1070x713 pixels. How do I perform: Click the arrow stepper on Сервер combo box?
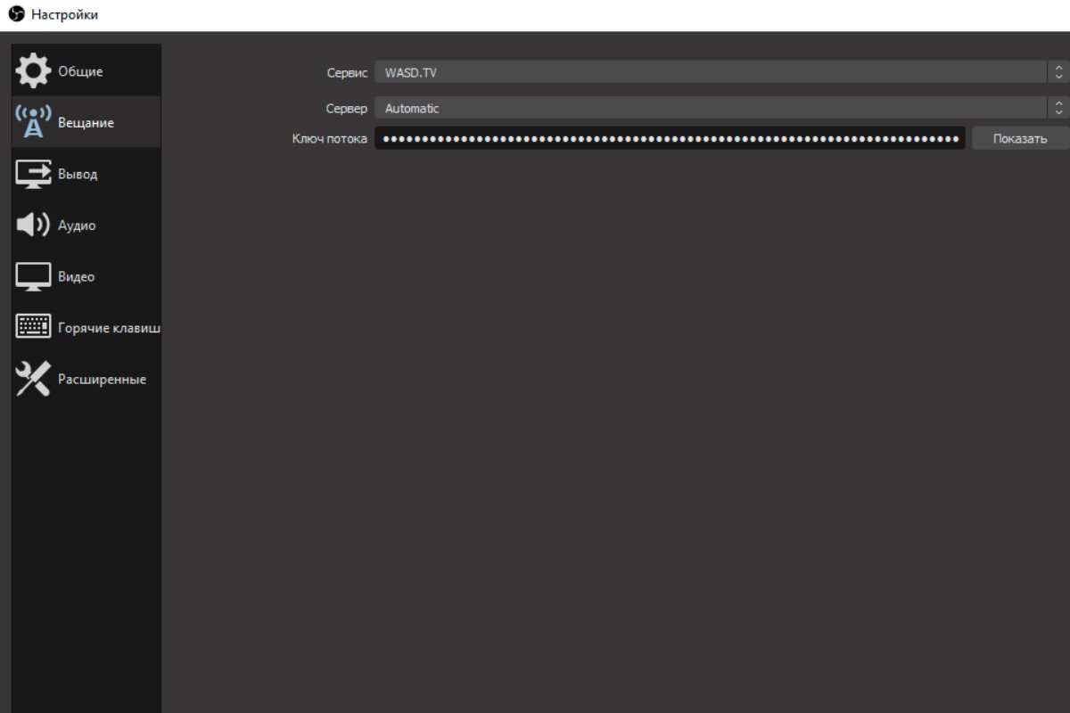click(1058, 109)
